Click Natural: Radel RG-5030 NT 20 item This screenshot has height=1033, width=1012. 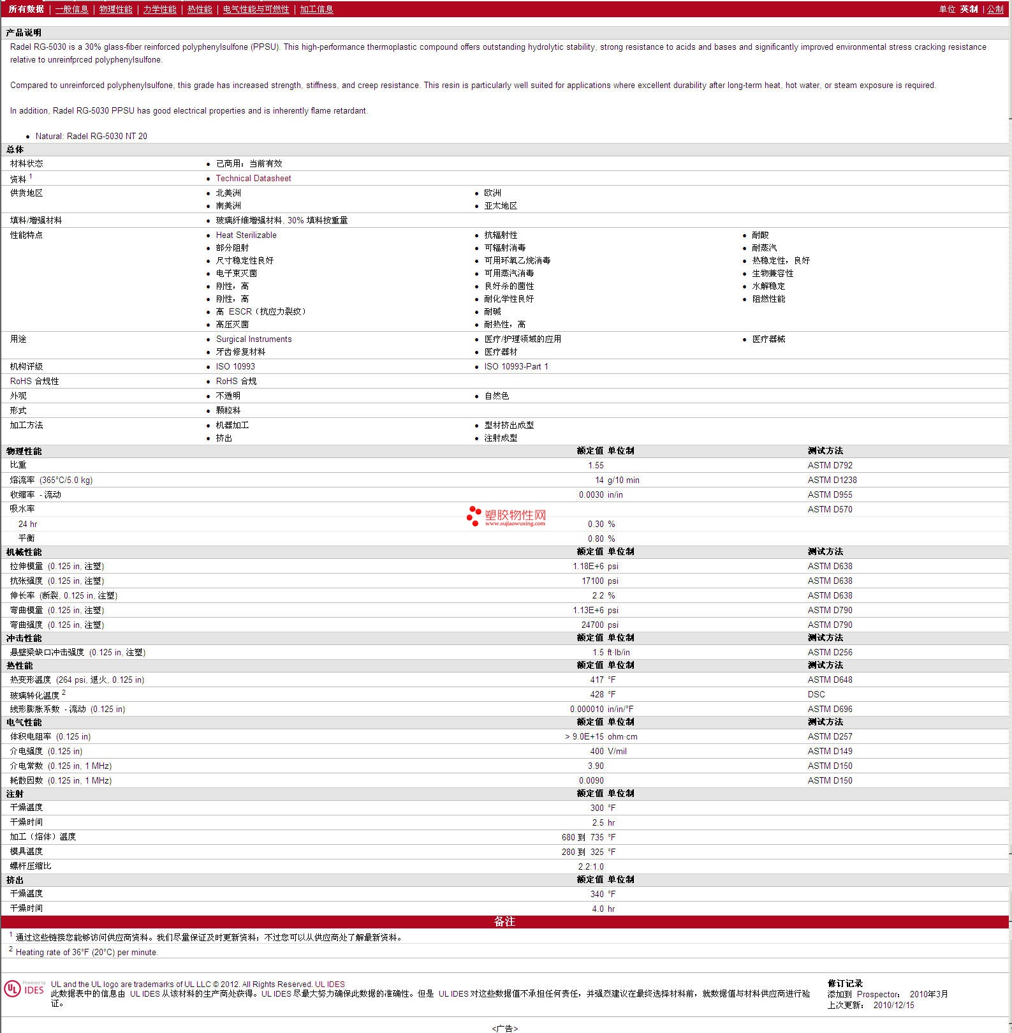[x=91, y=136]
